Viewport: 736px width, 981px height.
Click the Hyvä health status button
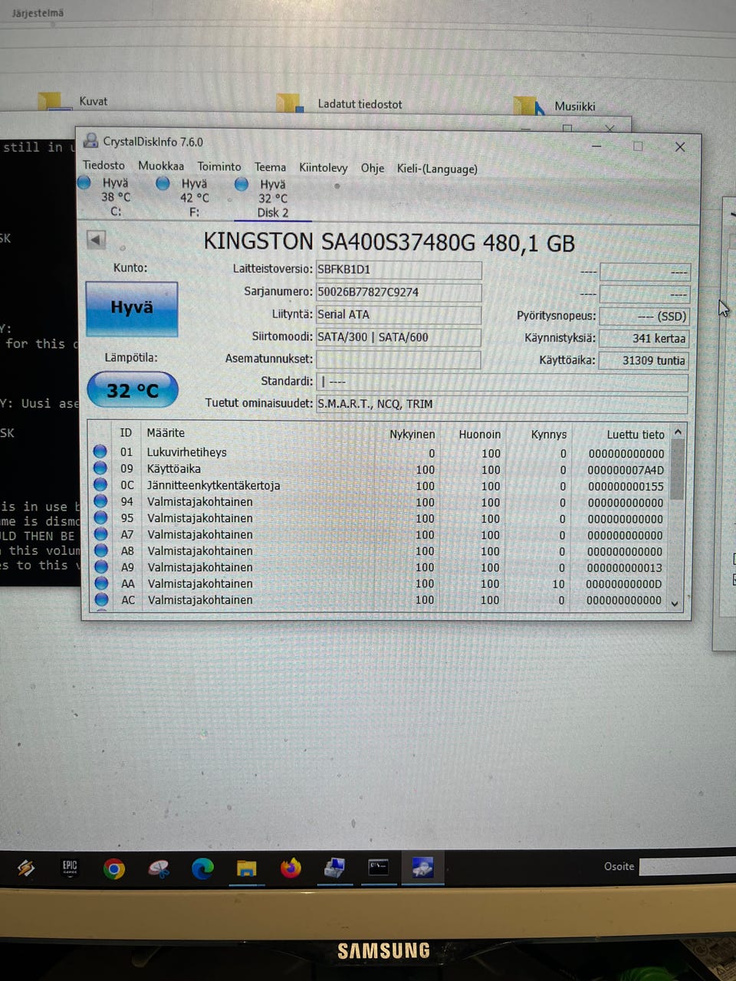coord(132,308)
